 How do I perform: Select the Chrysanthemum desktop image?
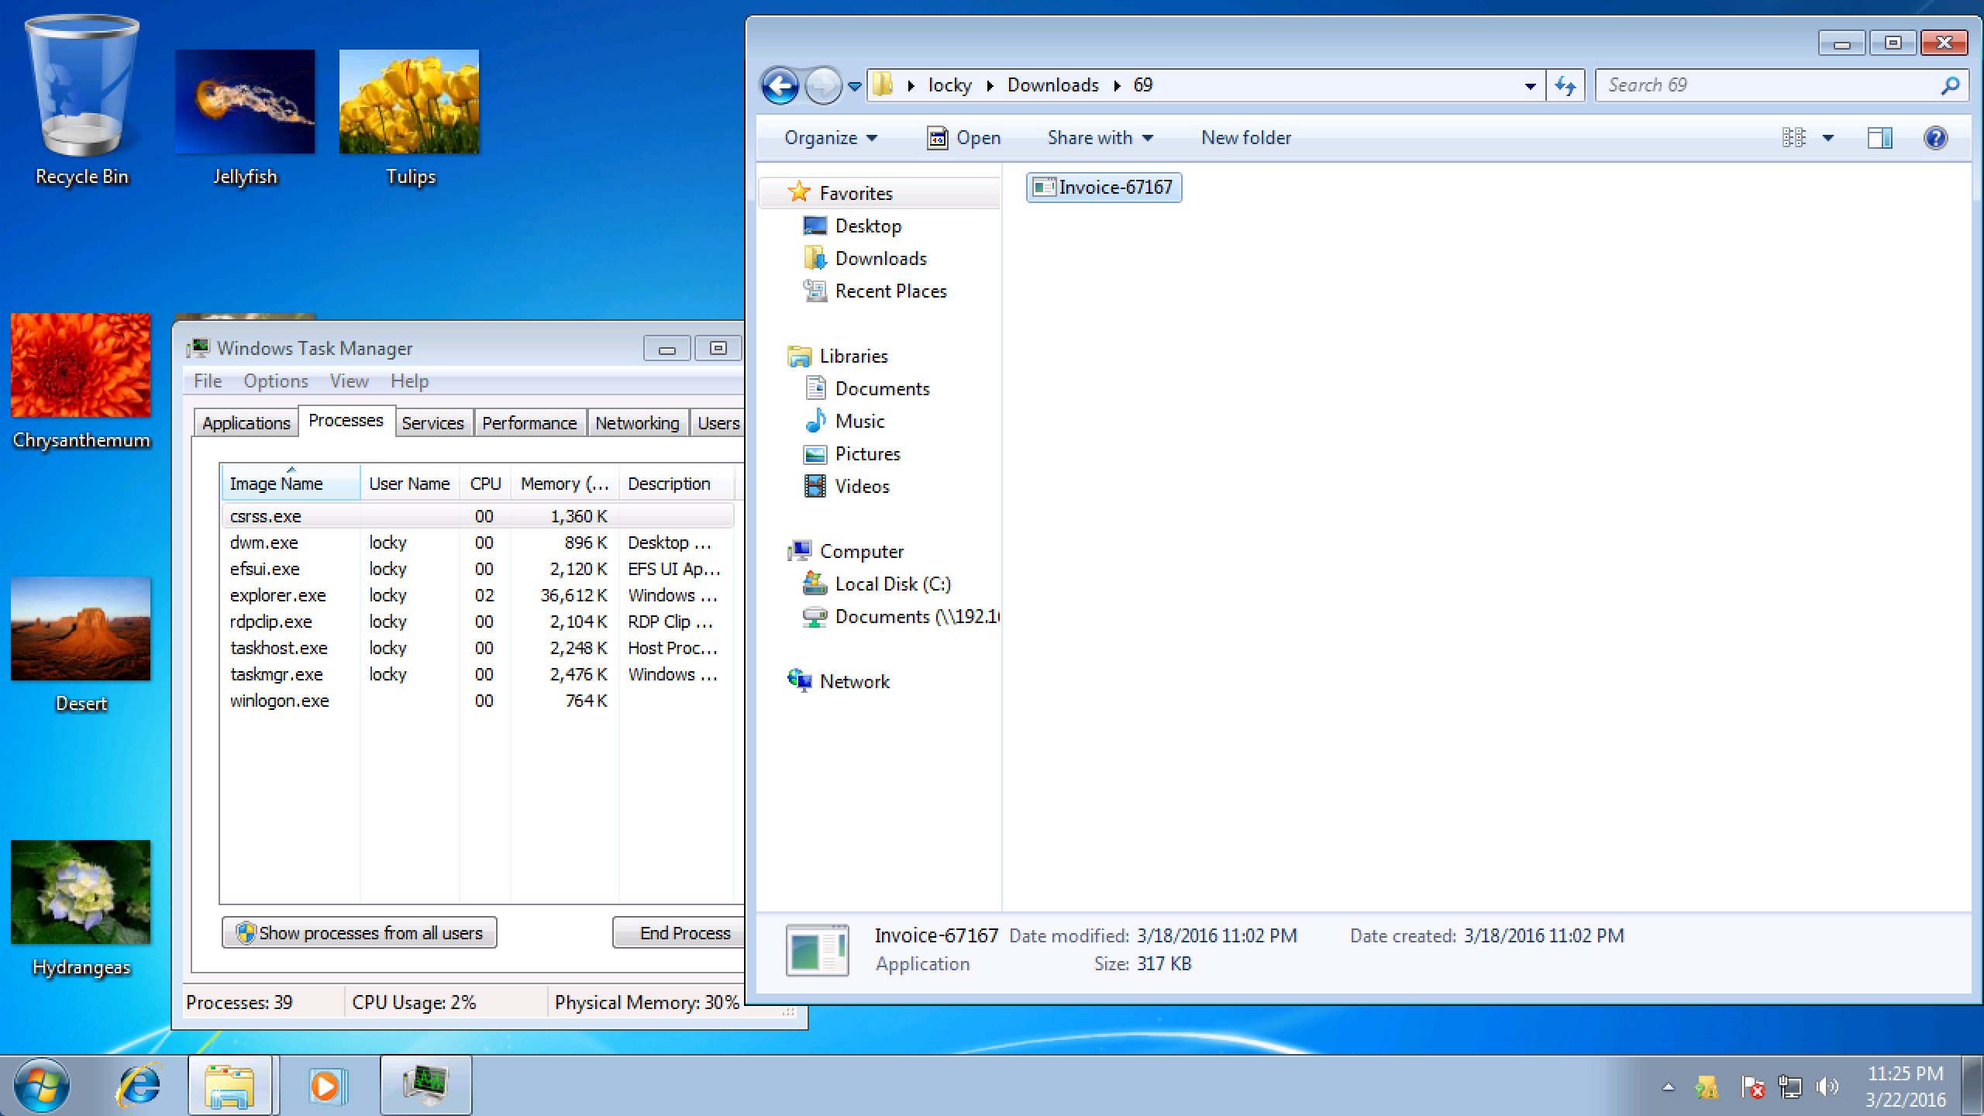coord(81,381)
